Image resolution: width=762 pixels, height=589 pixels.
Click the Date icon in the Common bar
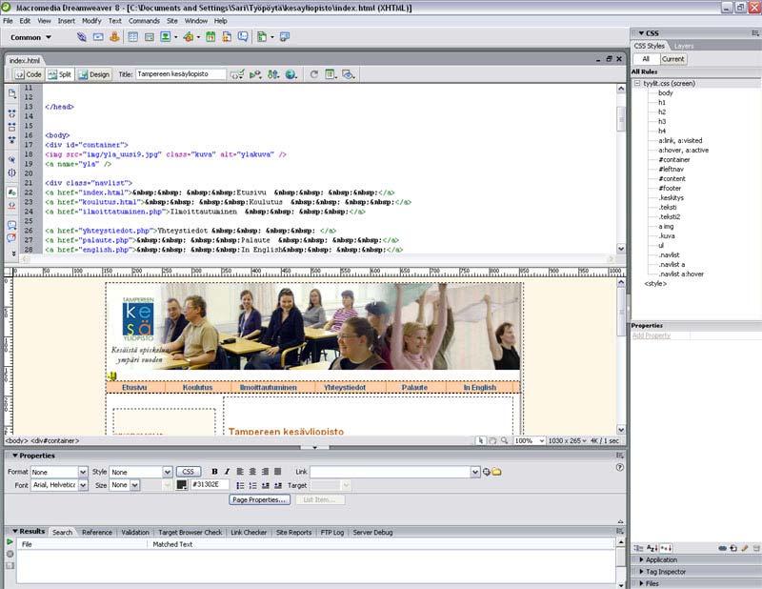[211, 37]
